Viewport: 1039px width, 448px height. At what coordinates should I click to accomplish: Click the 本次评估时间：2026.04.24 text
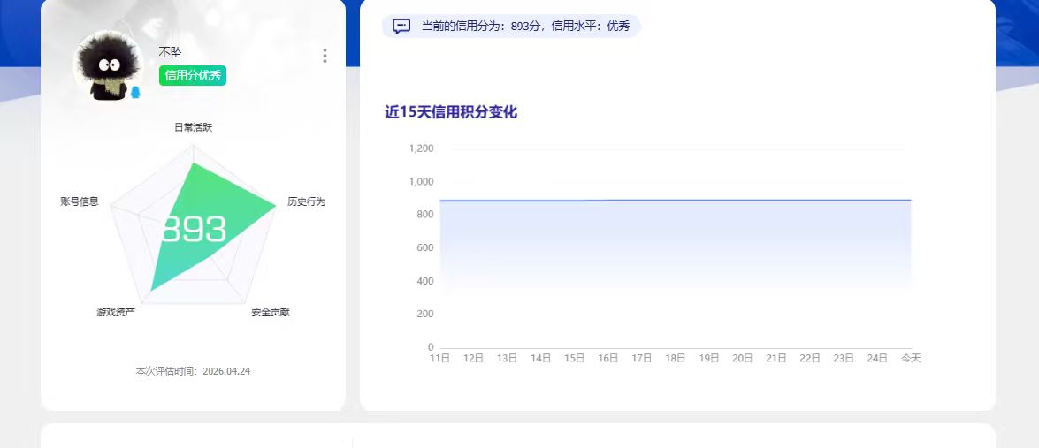click(194, 371)
